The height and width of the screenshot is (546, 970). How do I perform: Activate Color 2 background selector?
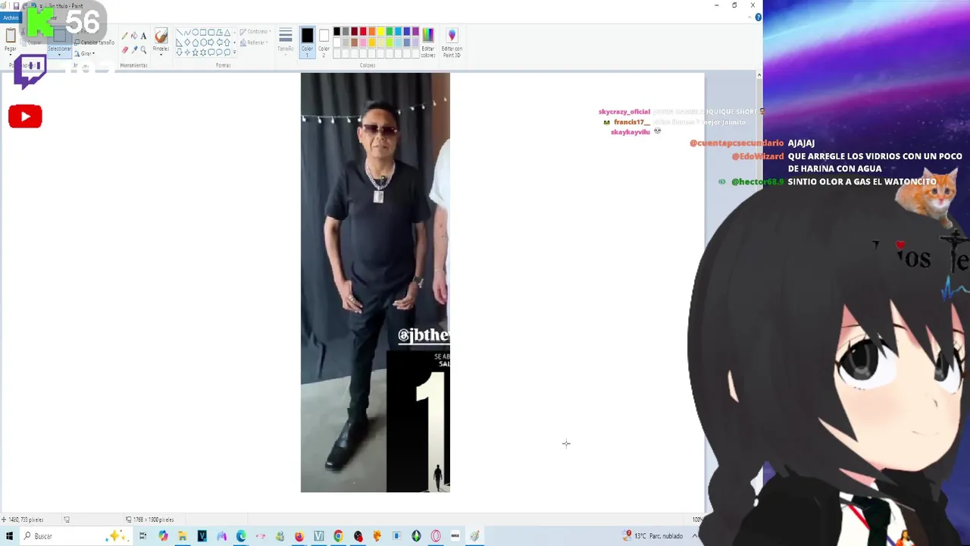324,42
